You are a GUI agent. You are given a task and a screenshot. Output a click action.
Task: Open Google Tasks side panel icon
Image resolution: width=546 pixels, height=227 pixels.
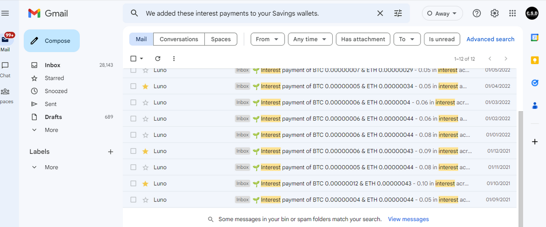click(535, 83)
